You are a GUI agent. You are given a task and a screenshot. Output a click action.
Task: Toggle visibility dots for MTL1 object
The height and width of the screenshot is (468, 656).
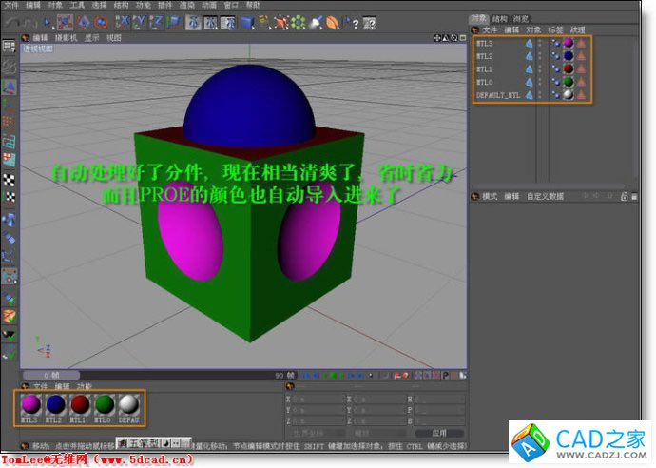[x=542, y=69]
